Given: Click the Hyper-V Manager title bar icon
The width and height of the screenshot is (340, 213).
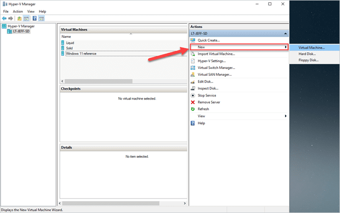Looking at the screenshot, I should coord(5,4).
